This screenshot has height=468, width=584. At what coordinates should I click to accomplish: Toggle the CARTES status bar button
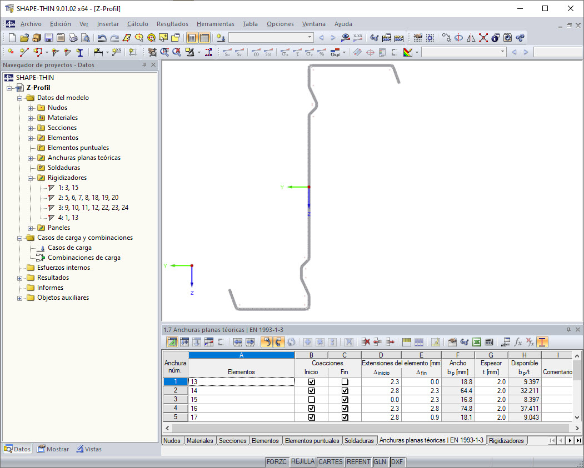coord(331,462)
